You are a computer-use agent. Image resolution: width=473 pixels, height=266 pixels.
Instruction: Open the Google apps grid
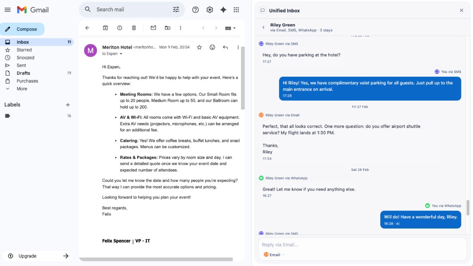pos(236,9)
